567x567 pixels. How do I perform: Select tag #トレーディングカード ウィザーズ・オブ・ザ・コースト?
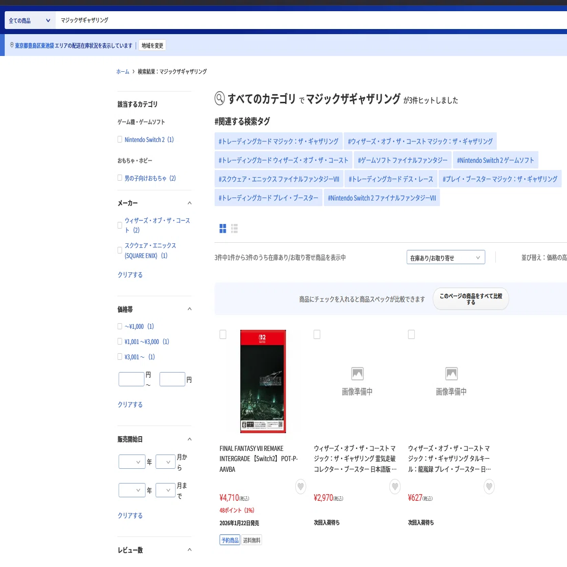click(x=283, y=160)
